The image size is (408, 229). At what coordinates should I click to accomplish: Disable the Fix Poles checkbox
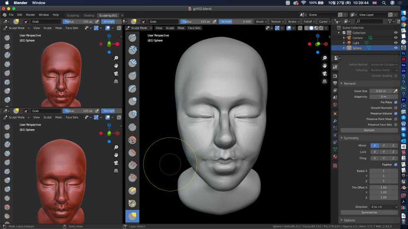pos(396,102)
